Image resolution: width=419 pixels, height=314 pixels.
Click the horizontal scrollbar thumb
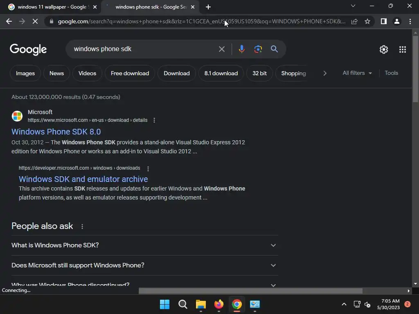point(251,291)
